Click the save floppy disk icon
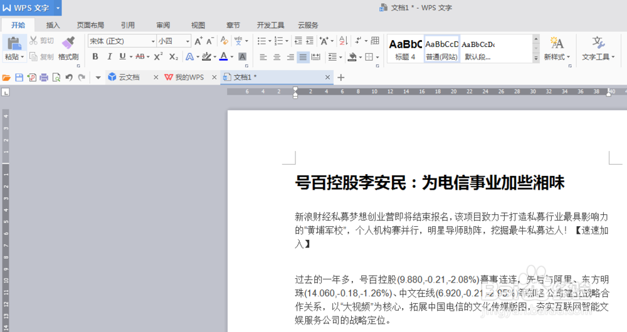 (19, 78)
